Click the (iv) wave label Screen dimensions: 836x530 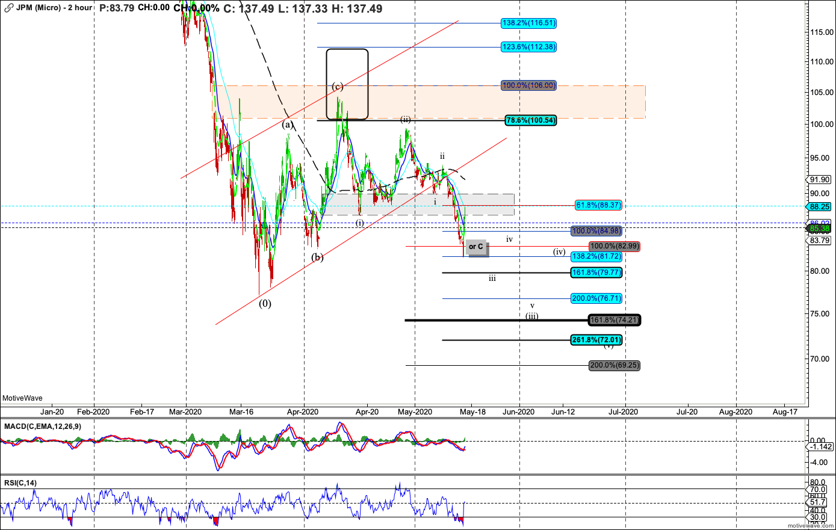560,252
